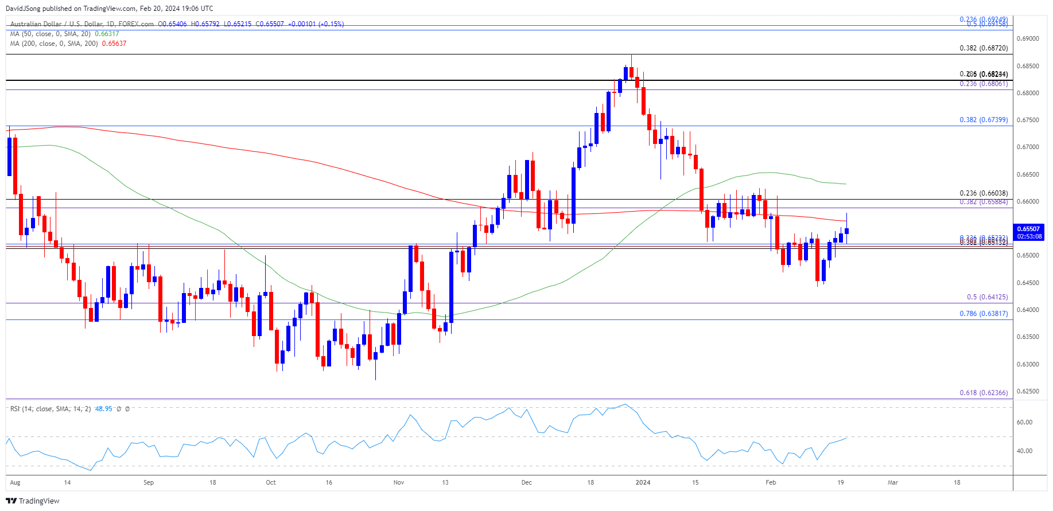
Task: Click the Nov label on the time axis
Action: click(x=399, y=482)
